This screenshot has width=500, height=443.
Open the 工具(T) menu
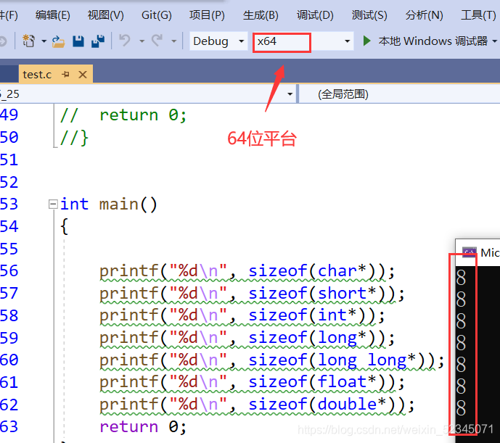(478, 15)
